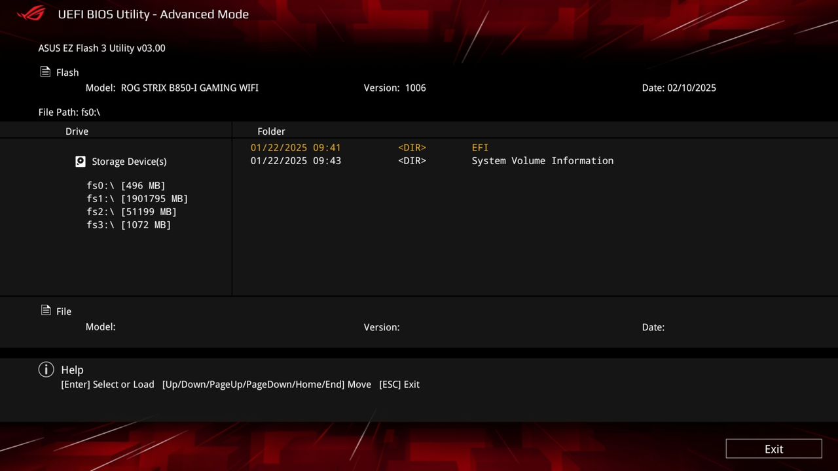This screenshot has height=471, width=838.
Task: Click the <DIR> tag for EFI
Action: [x=412, y=148]
